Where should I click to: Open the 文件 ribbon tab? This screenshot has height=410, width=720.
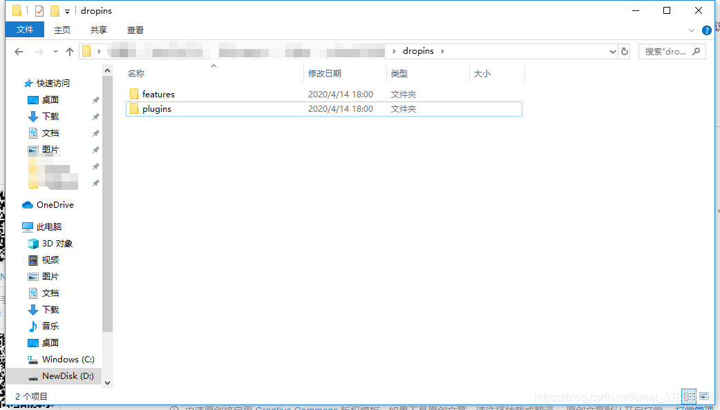(25, 30)
